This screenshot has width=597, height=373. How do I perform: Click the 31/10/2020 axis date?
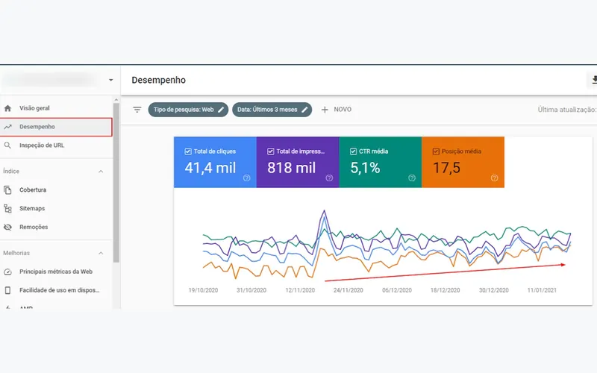click(251, 290)
